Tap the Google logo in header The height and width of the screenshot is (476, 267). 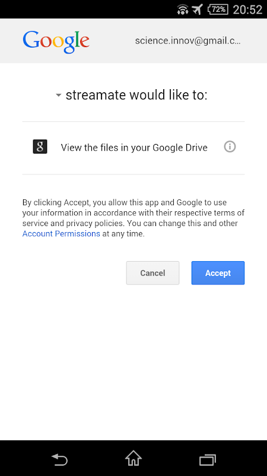point(56,42)
